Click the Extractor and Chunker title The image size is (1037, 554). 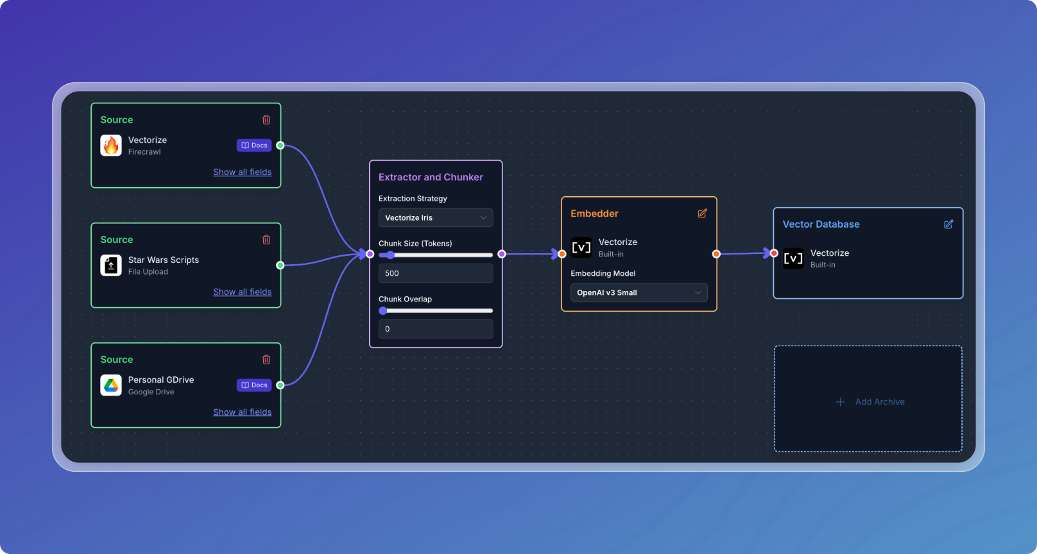point(431,178)
